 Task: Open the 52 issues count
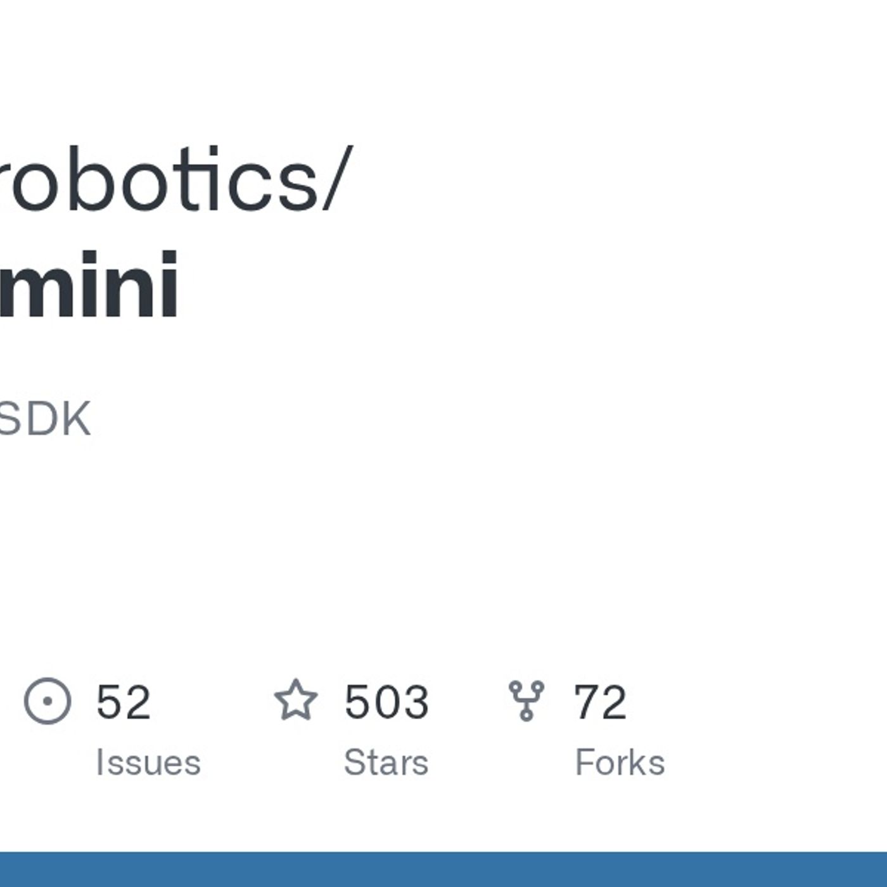coord(124,702)
